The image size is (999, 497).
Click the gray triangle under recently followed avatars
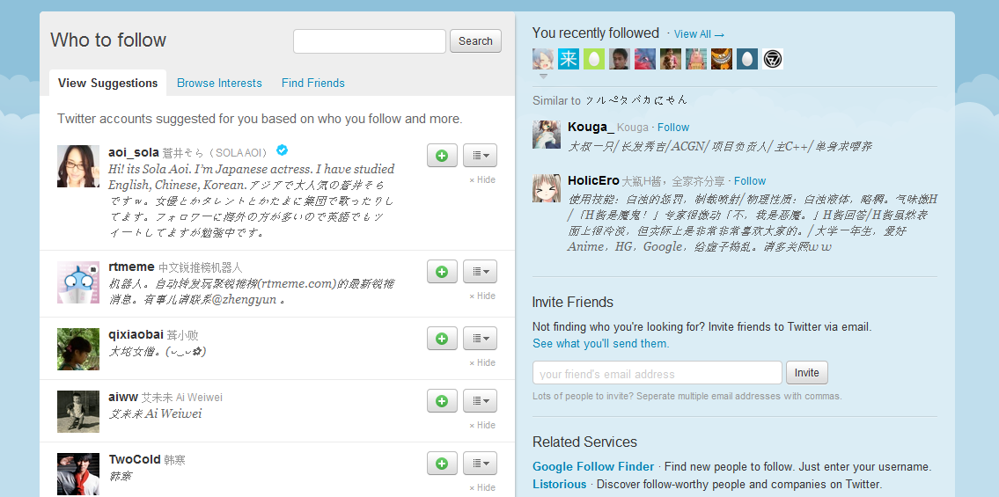tap(543, 77)
